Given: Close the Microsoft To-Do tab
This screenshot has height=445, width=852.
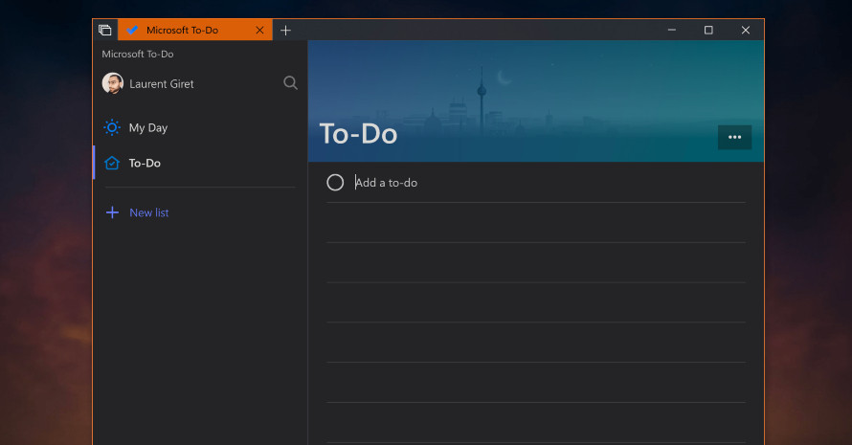Looking at the screenshot, I should pos(259,30).
